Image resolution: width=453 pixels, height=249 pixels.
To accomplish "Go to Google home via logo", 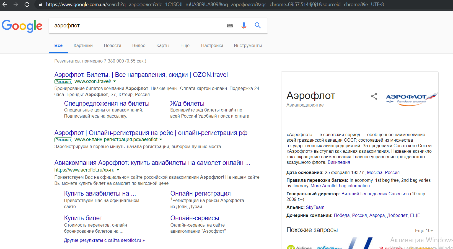I will [22, 26].
